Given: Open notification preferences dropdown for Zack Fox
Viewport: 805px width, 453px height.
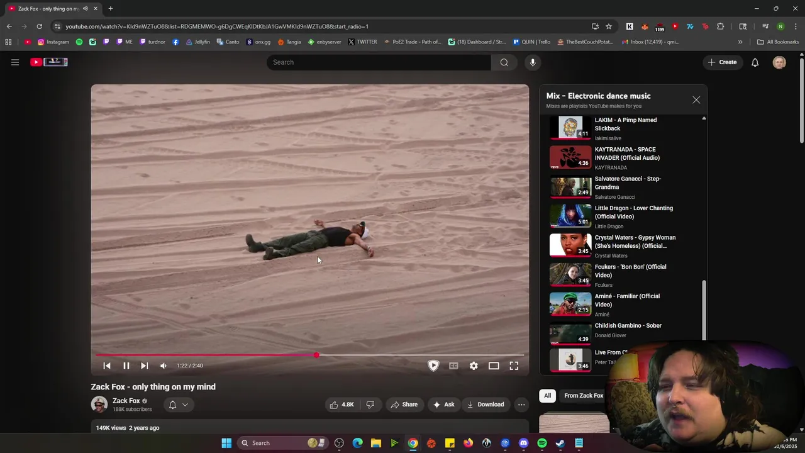Looking at the screenshot, I should 179,405.
